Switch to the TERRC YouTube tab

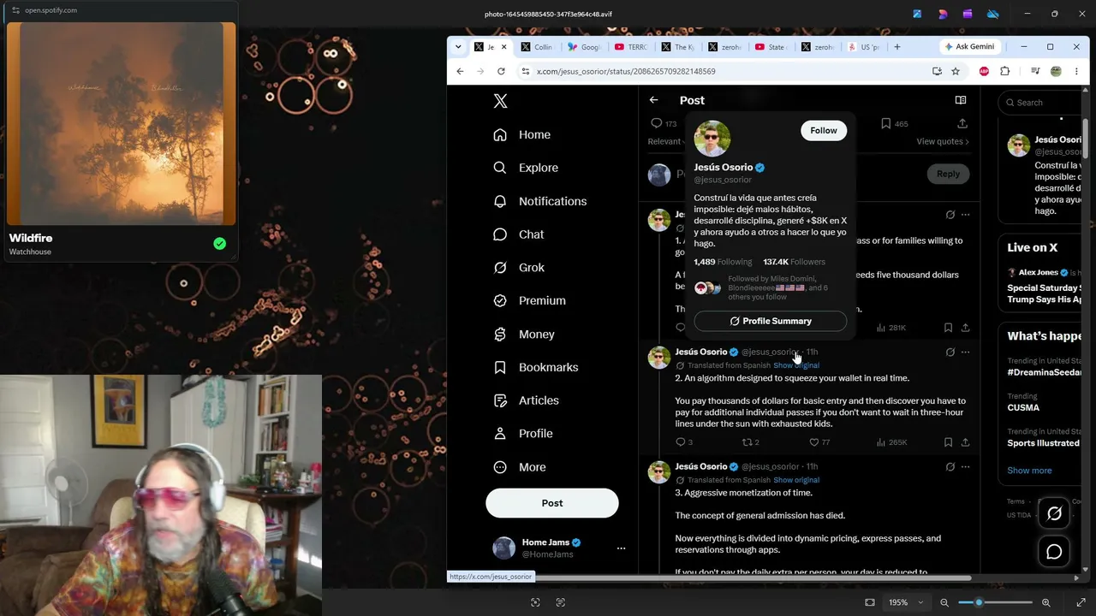[x=631, y=47]
